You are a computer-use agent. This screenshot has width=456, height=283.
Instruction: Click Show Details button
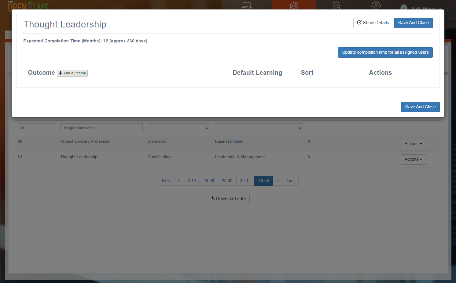tap(373, 23)
